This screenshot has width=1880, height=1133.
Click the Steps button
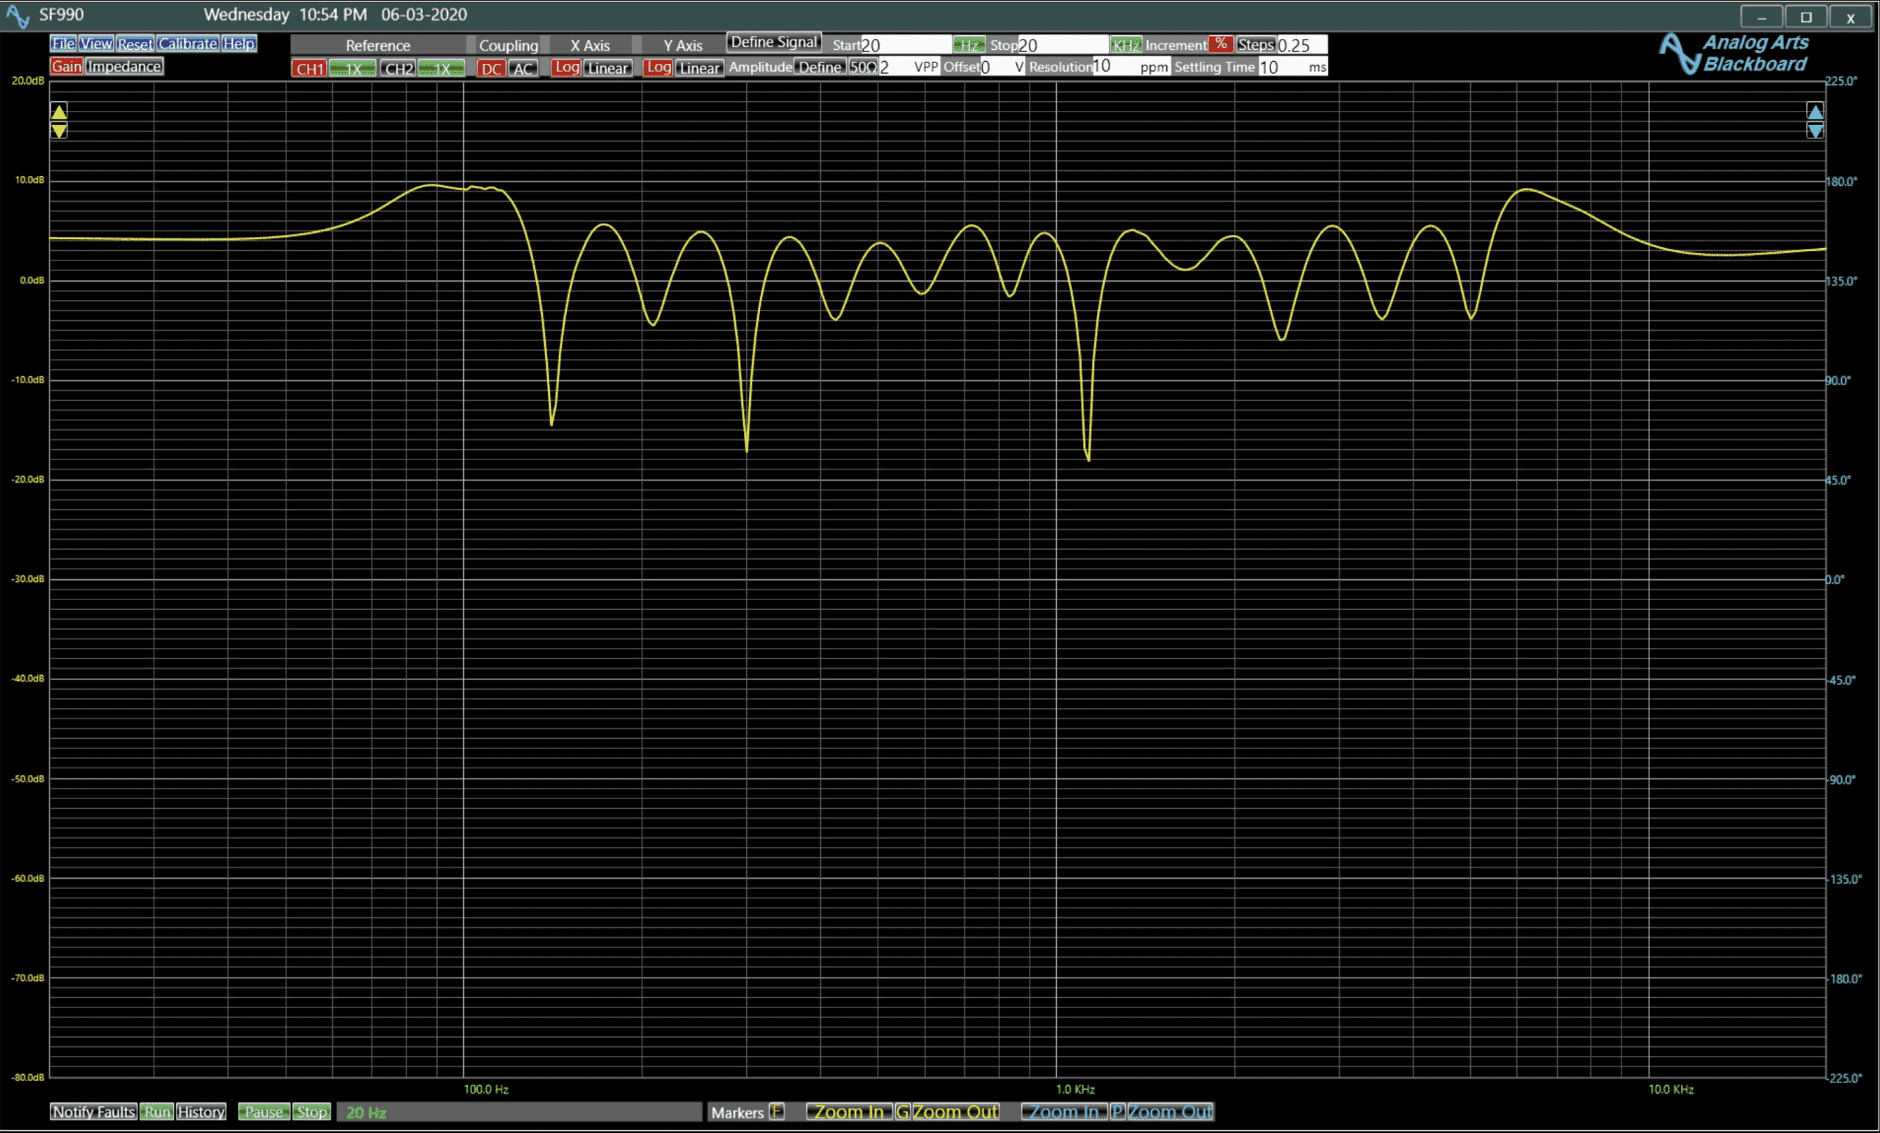point(1256,45)
